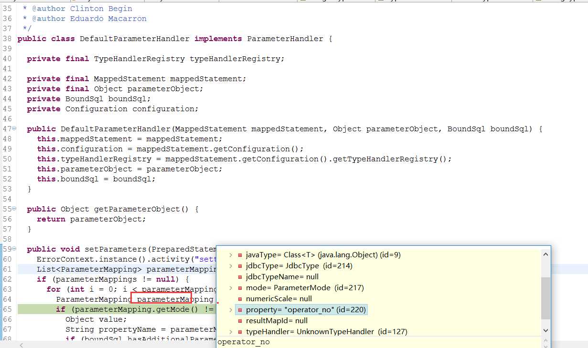Image resolution: width=588 pixels, height=348 pixels.
Task: Click the parameterObject field declaration on line 43
Action: [x=163, y=89]
